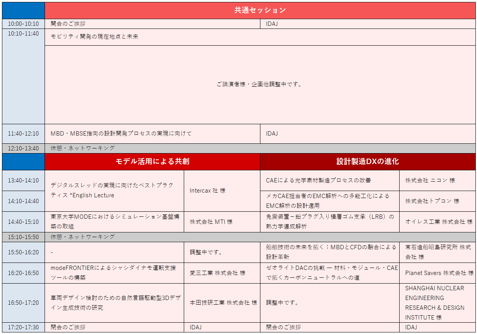Click the 共通セッション header

pos(260,11)
